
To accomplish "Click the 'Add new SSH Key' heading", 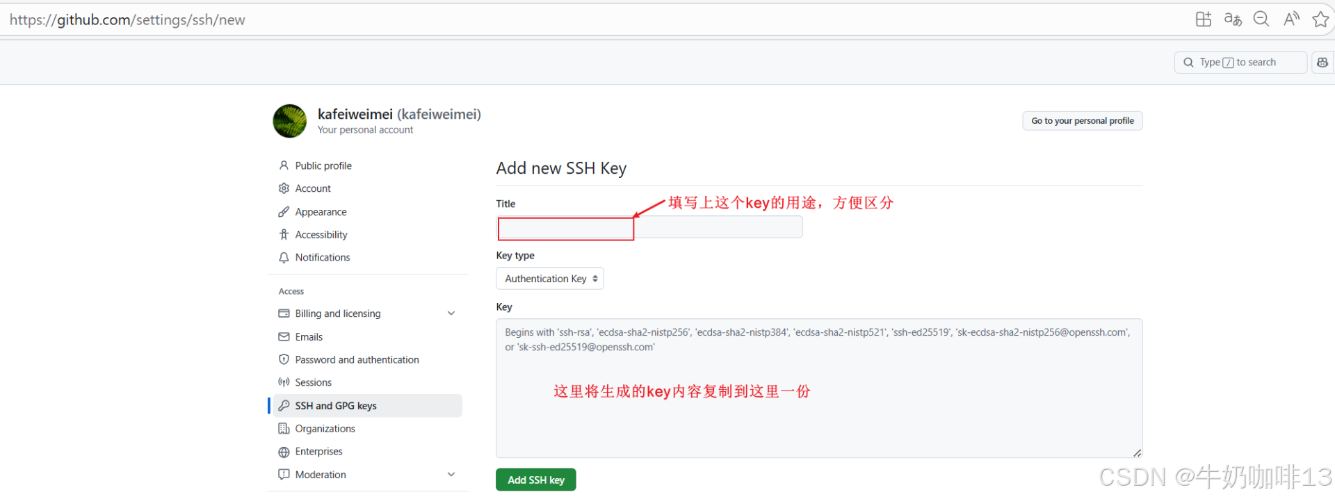I will tap(561, 168).
